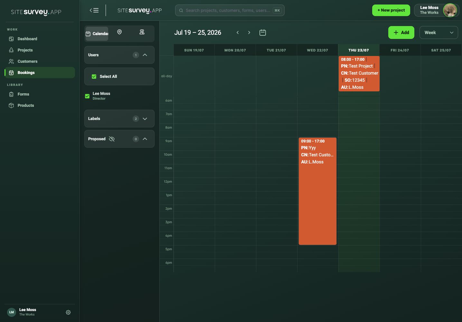Toggle the Select All checkbox
462x322 pixels.
point(94,77)
